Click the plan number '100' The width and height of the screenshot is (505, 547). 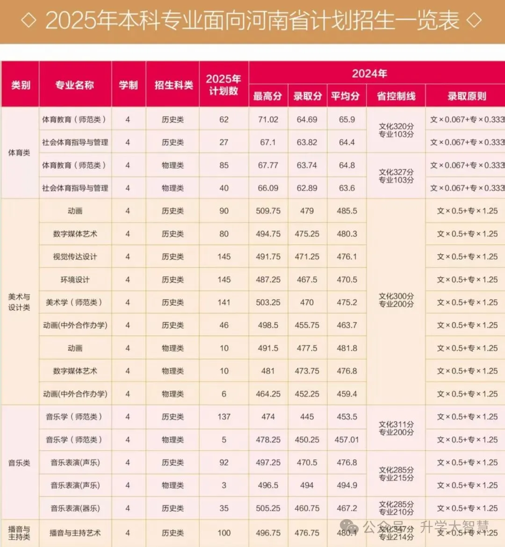point(224,533)
